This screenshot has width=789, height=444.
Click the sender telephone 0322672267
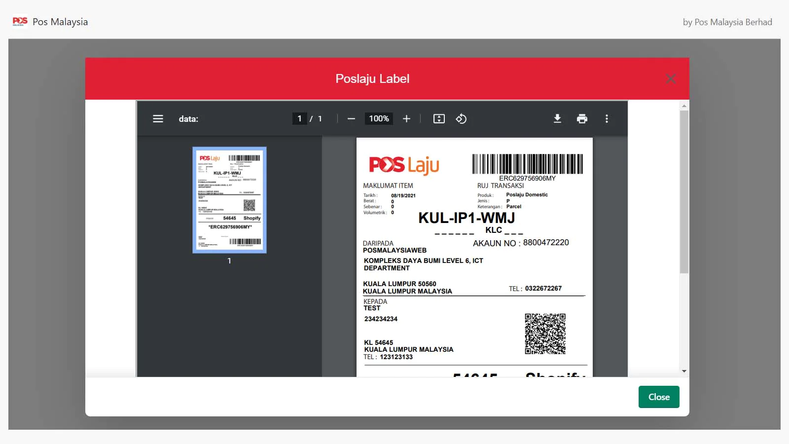(543, 289)
